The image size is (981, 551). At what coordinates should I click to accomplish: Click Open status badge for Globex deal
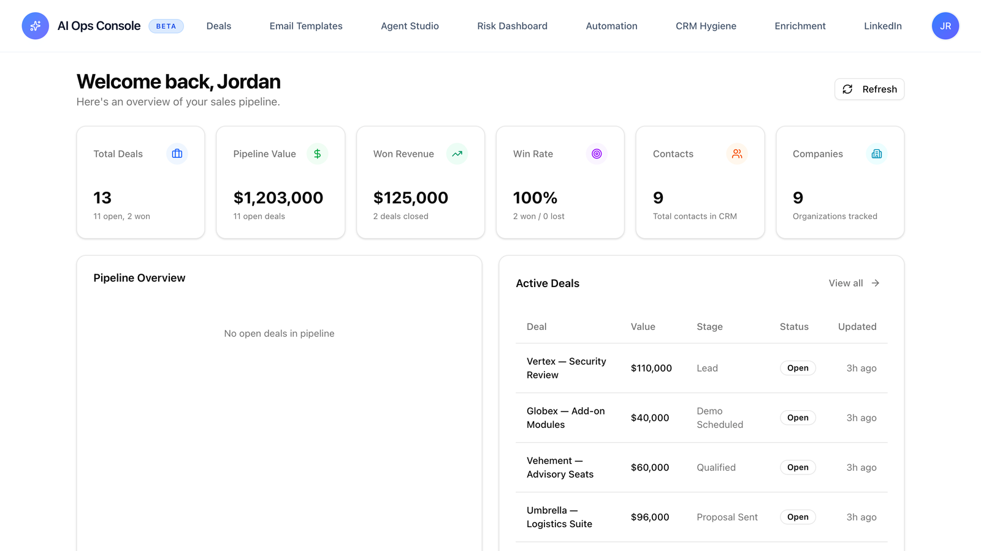[x=798, y=418]
